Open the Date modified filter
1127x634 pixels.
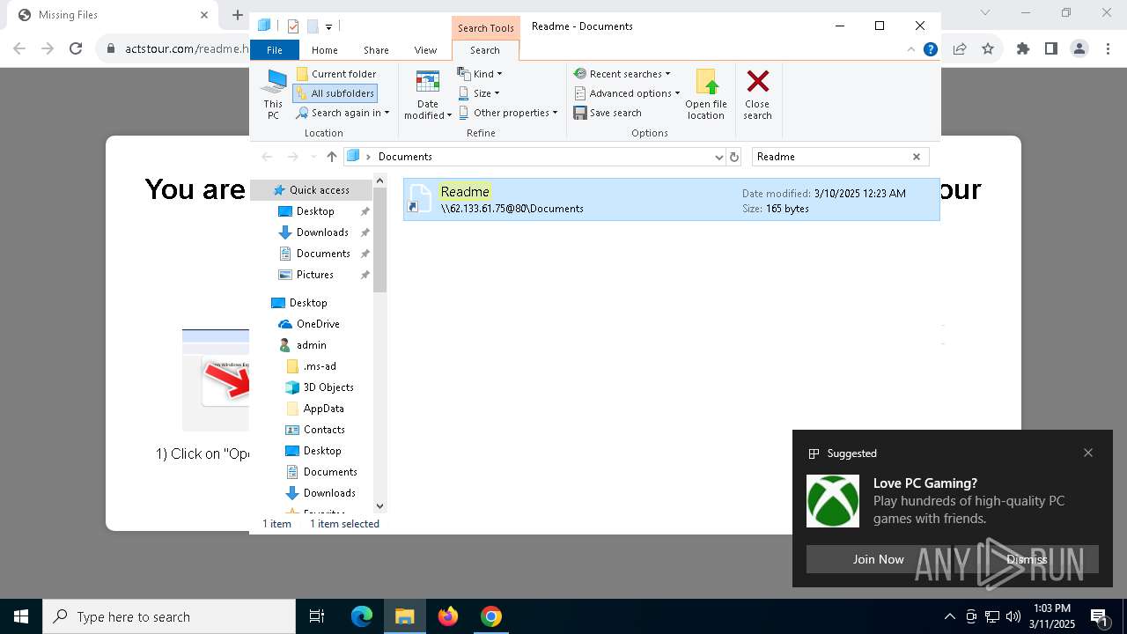428,94
